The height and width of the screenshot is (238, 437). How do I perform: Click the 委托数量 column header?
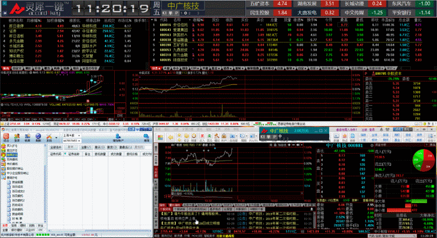click(100, 154)
